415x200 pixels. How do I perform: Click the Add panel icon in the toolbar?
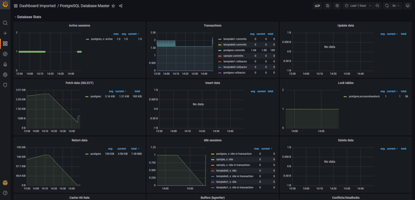point(317,6)
